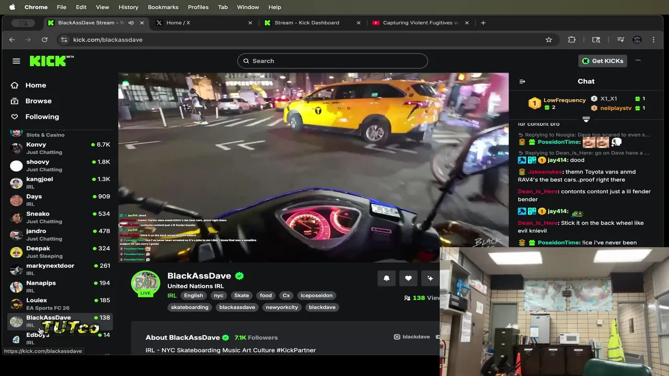This screenshot has height=376, width=669.
Task: Close the Home / X tab
Action: point(250,22)
